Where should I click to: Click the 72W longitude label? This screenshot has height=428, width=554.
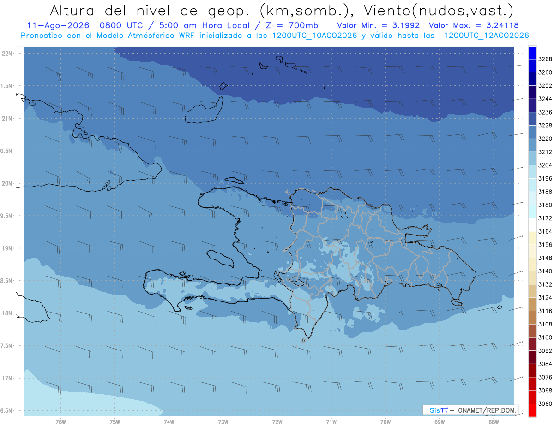[x=277, y=422]
